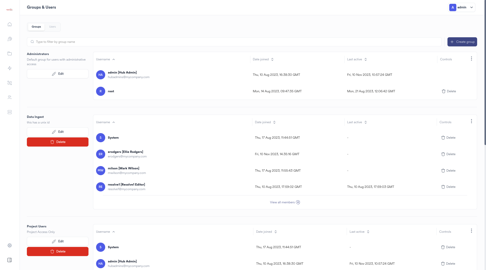Viewport: 486px width, 270px height.
Task: Switch to the Users tab
Action: [52, 27]
